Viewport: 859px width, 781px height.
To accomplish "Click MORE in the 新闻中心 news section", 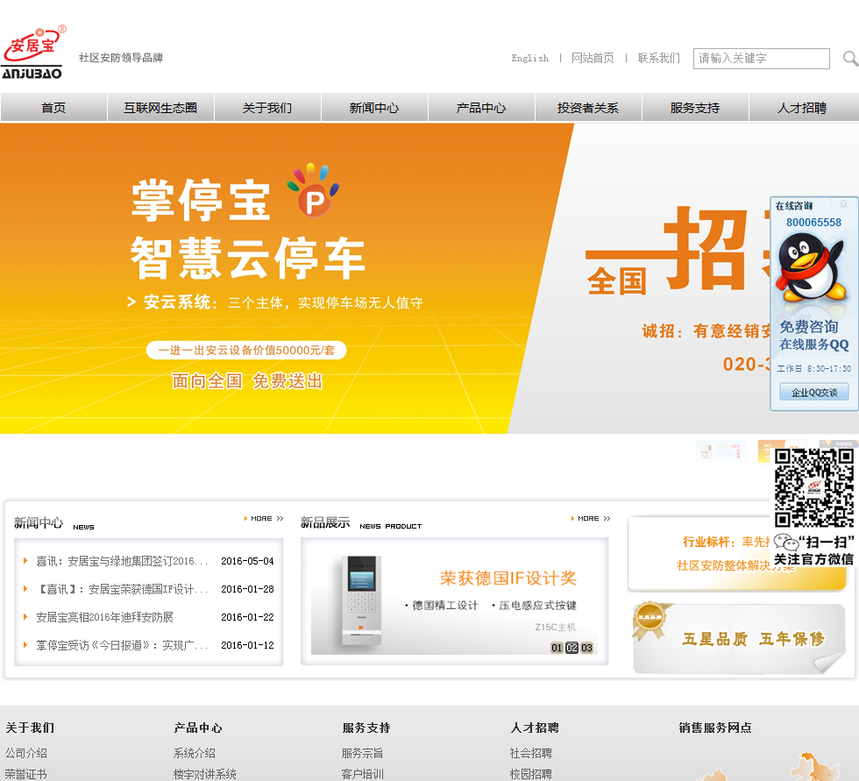I will point(264,518).
